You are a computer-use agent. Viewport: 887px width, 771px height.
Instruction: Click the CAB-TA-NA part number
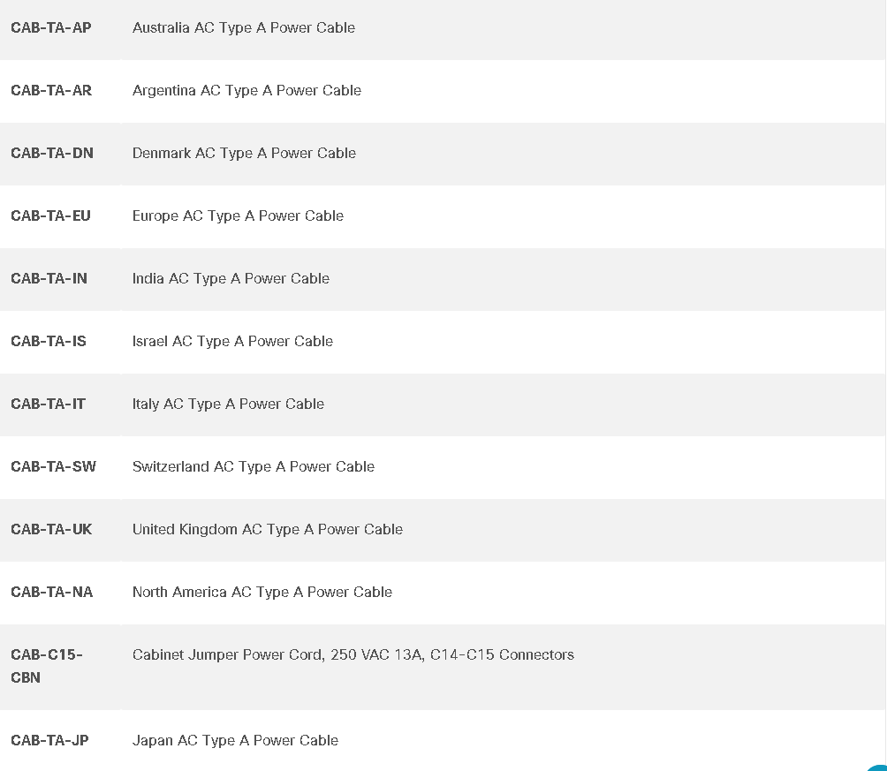[x=52, y=593]
